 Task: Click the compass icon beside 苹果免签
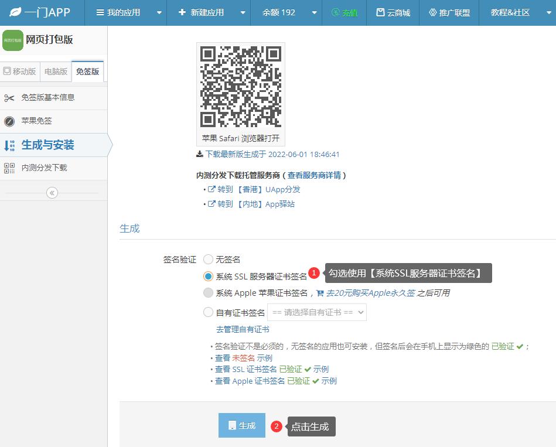tap(9, 121)
